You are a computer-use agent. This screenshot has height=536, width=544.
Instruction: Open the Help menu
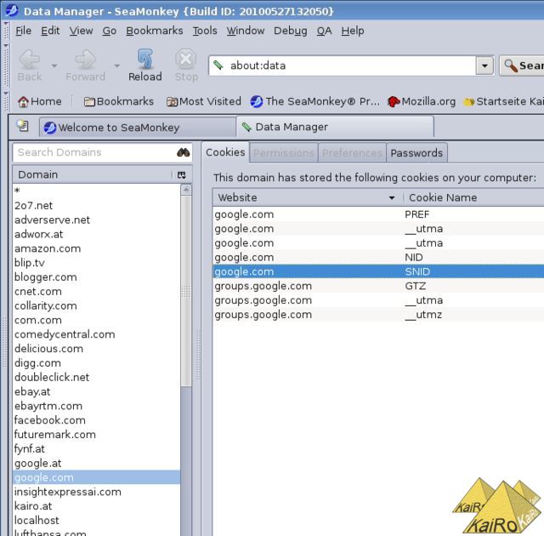(x=353, y=31)
